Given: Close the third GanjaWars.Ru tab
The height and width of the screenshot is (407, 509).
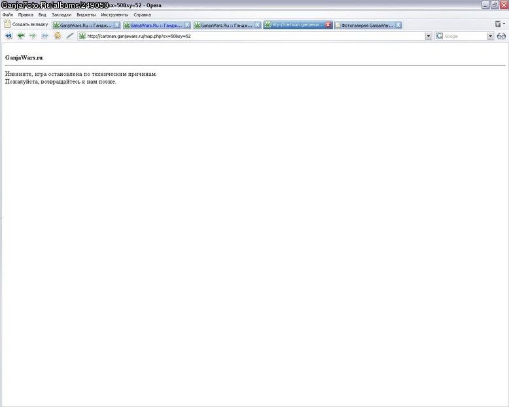Looking at the screenshot, I should pyautogui.click(x=258, y=25).
